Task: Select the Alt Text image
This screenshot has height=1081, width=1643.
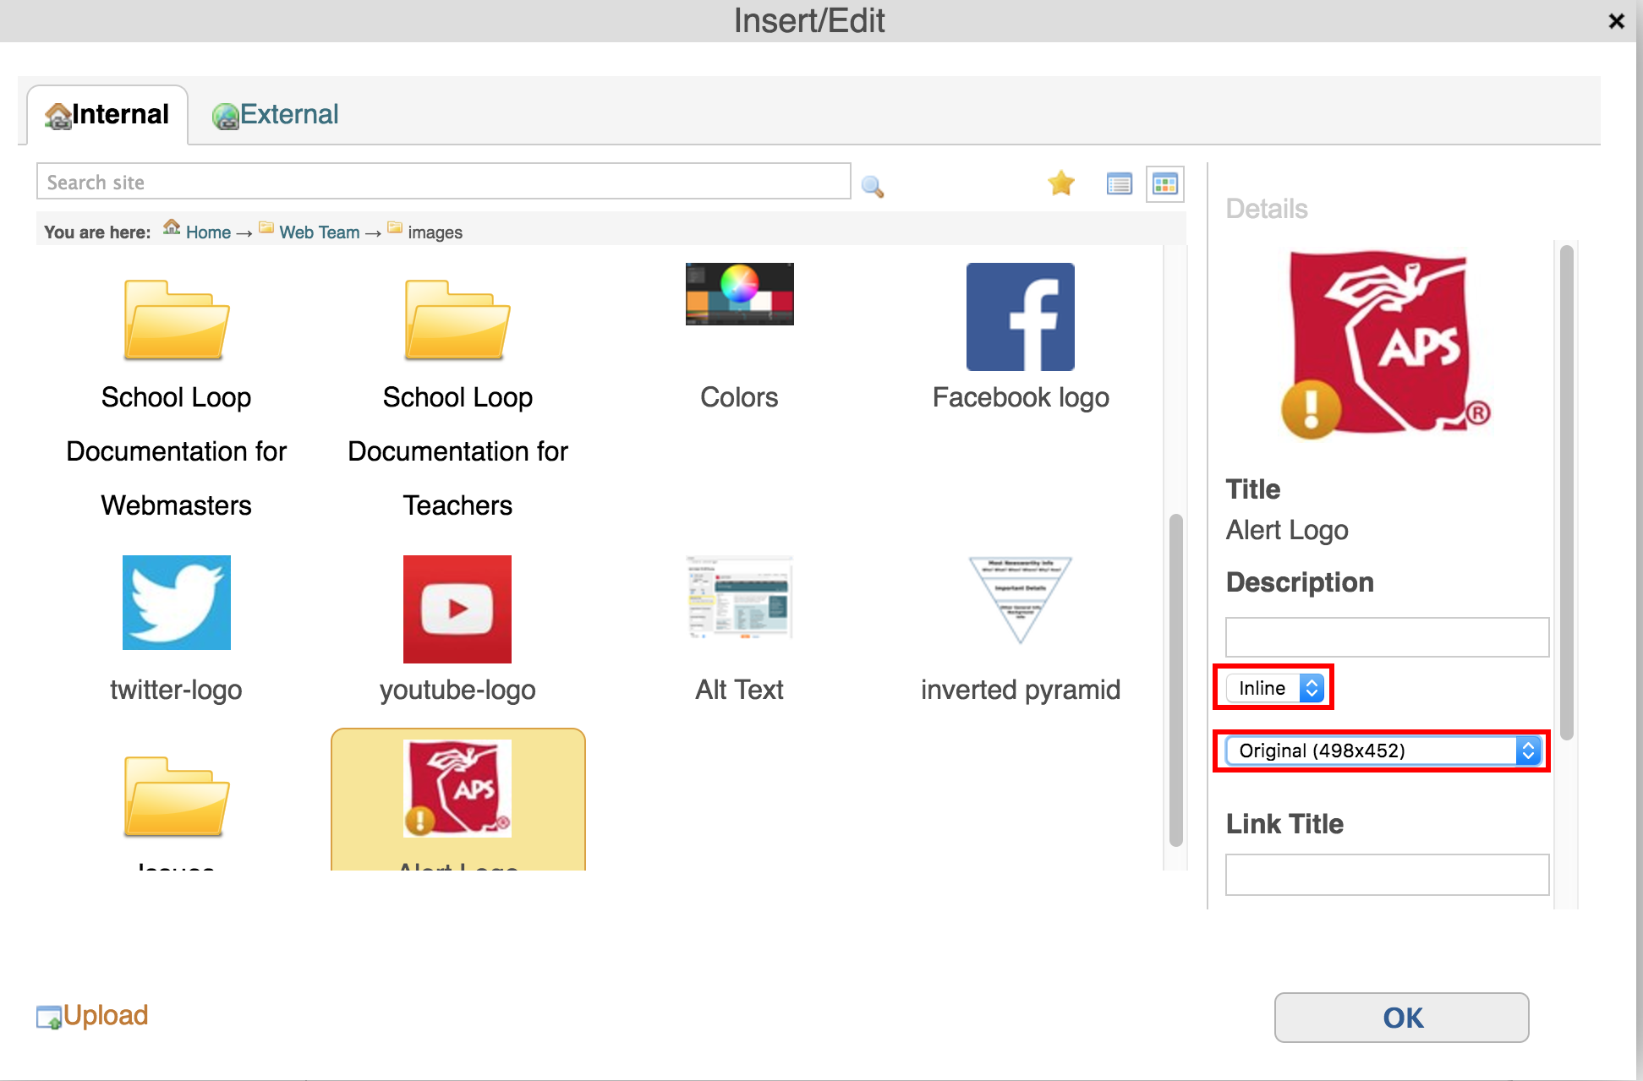Action: (x=740, y=598)
